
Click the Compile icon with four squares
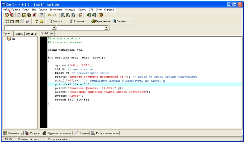[7, 22]
